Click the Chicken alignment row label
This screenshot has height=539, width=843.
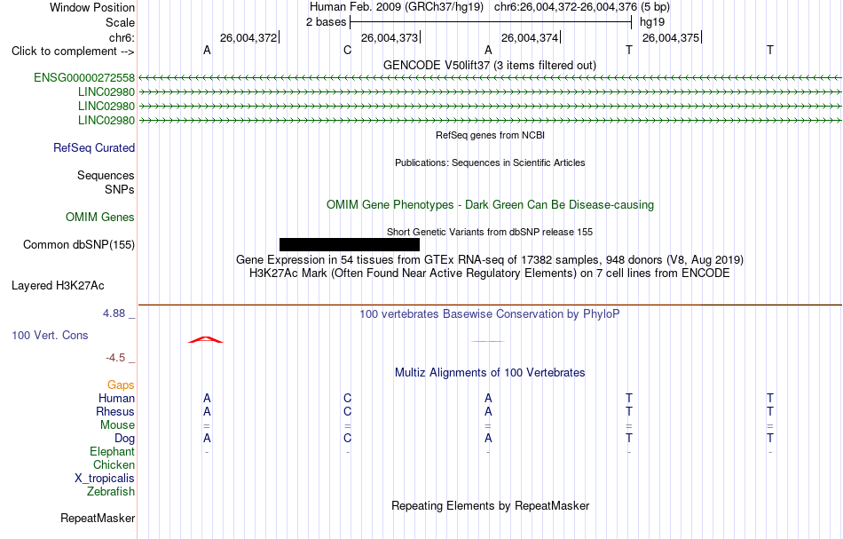[114, 464]
